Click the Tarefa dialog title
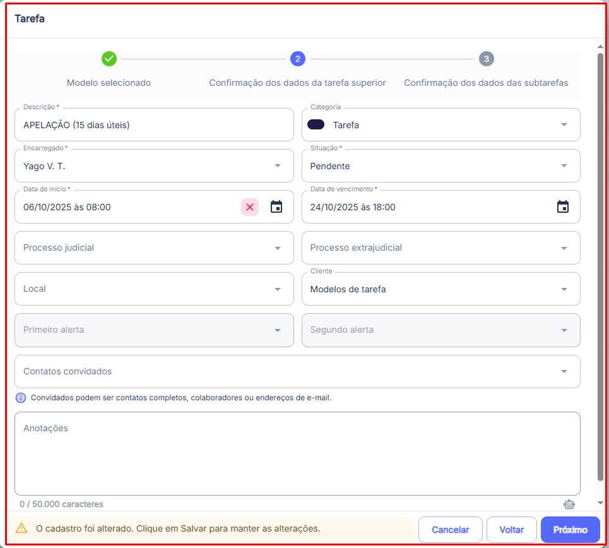The width and height of the screenshot is (609, 548). point(30,19)
